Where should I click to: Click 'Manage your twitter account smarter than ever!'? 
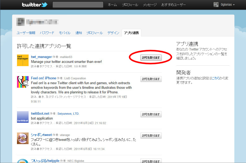pyautogui.click(x=66, y=62)
